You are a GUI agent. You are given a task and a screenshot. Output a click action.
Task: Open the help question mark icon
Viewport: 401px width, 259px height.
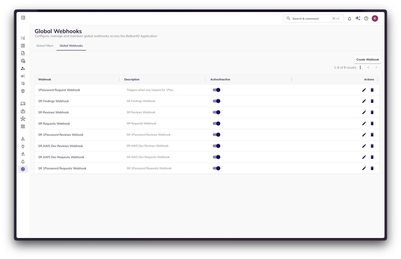(x=366, y=18)
